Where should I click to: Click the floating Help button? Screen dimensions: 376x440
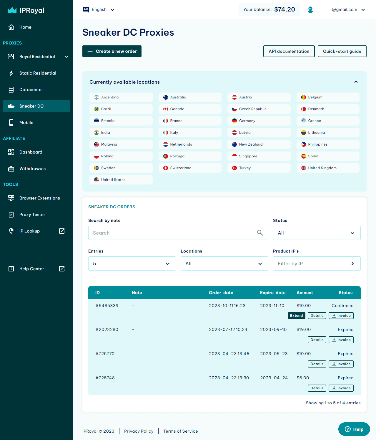pyautogui.click(x=354, y=429)
